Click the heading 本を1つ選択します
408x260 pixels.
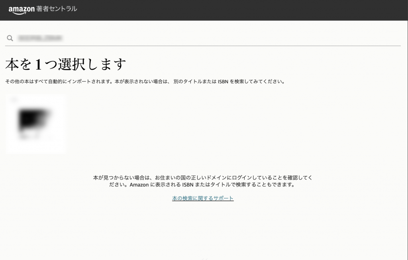tap(64, 63)
